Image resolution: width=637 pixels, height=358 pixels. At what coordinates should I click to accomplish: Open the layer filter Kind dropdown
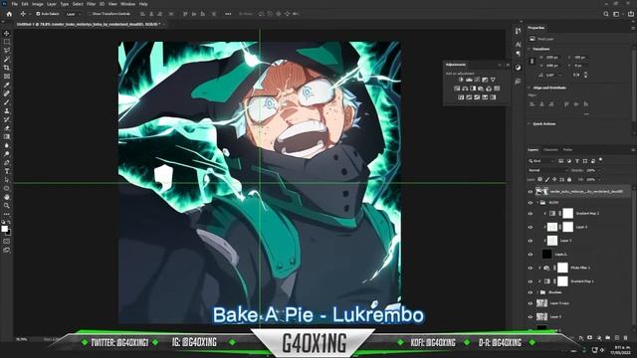pyautogui.click(x=541, y=161)
